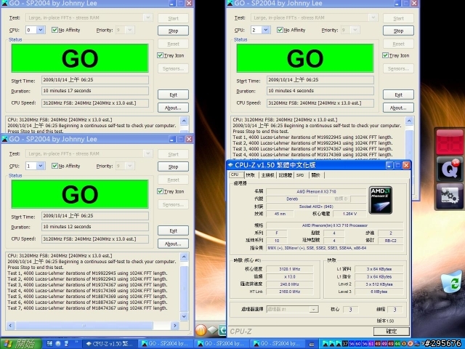Switch to the CPU tab in CPU-Z
This screenshot has height=349, width=465.
(235, 174)
